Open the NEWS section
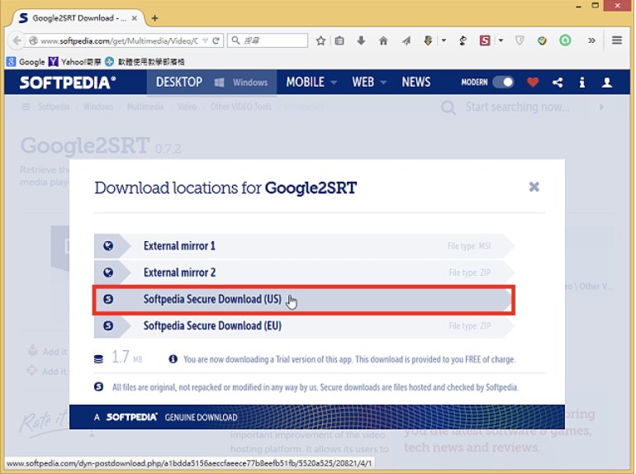The height and width of the screenshot is (474, 636). 416,83
